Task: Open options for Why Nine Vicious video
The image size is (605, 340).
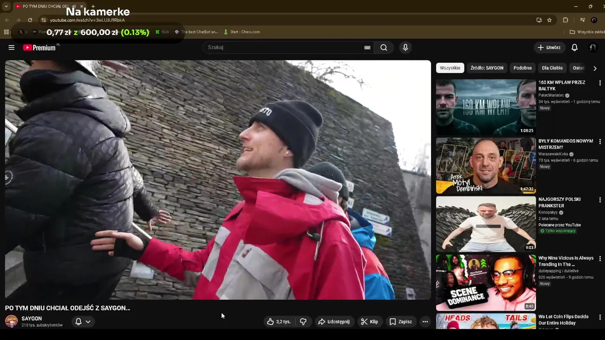Action: (x=600, y=258)
